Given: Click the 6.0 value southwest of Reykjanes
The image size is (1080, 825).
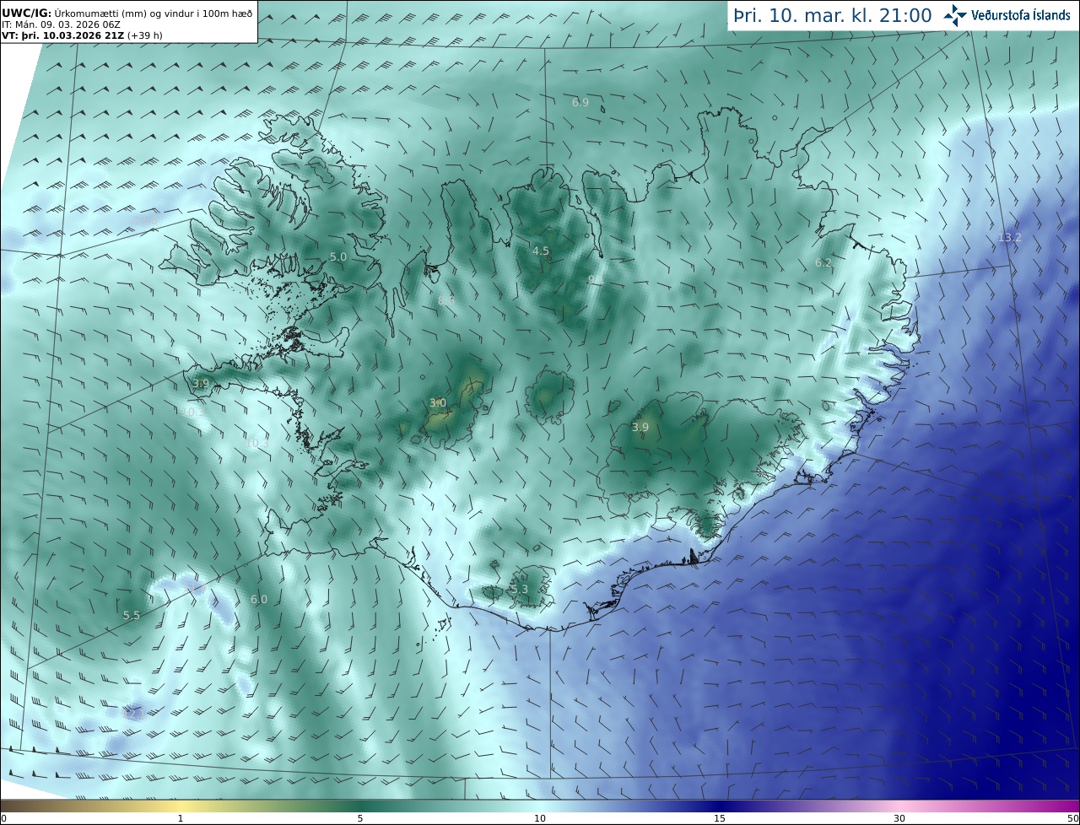Looking at the screenshot, I should pos(259,599).
